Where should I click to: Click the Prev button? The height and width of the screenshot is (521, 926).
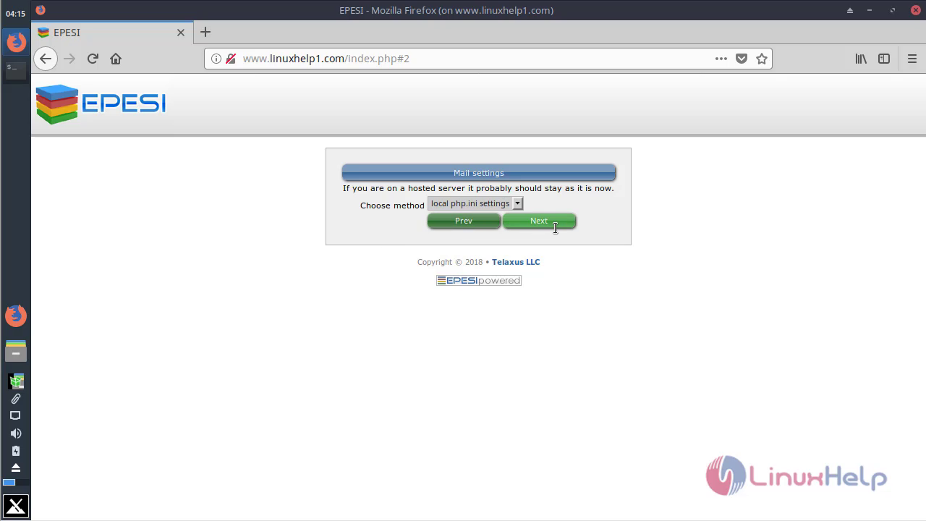tap(464, 221)
